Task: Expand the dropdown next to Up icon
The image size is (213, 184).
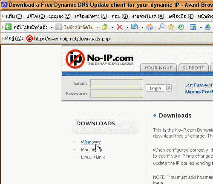Action: coord(112,27)
